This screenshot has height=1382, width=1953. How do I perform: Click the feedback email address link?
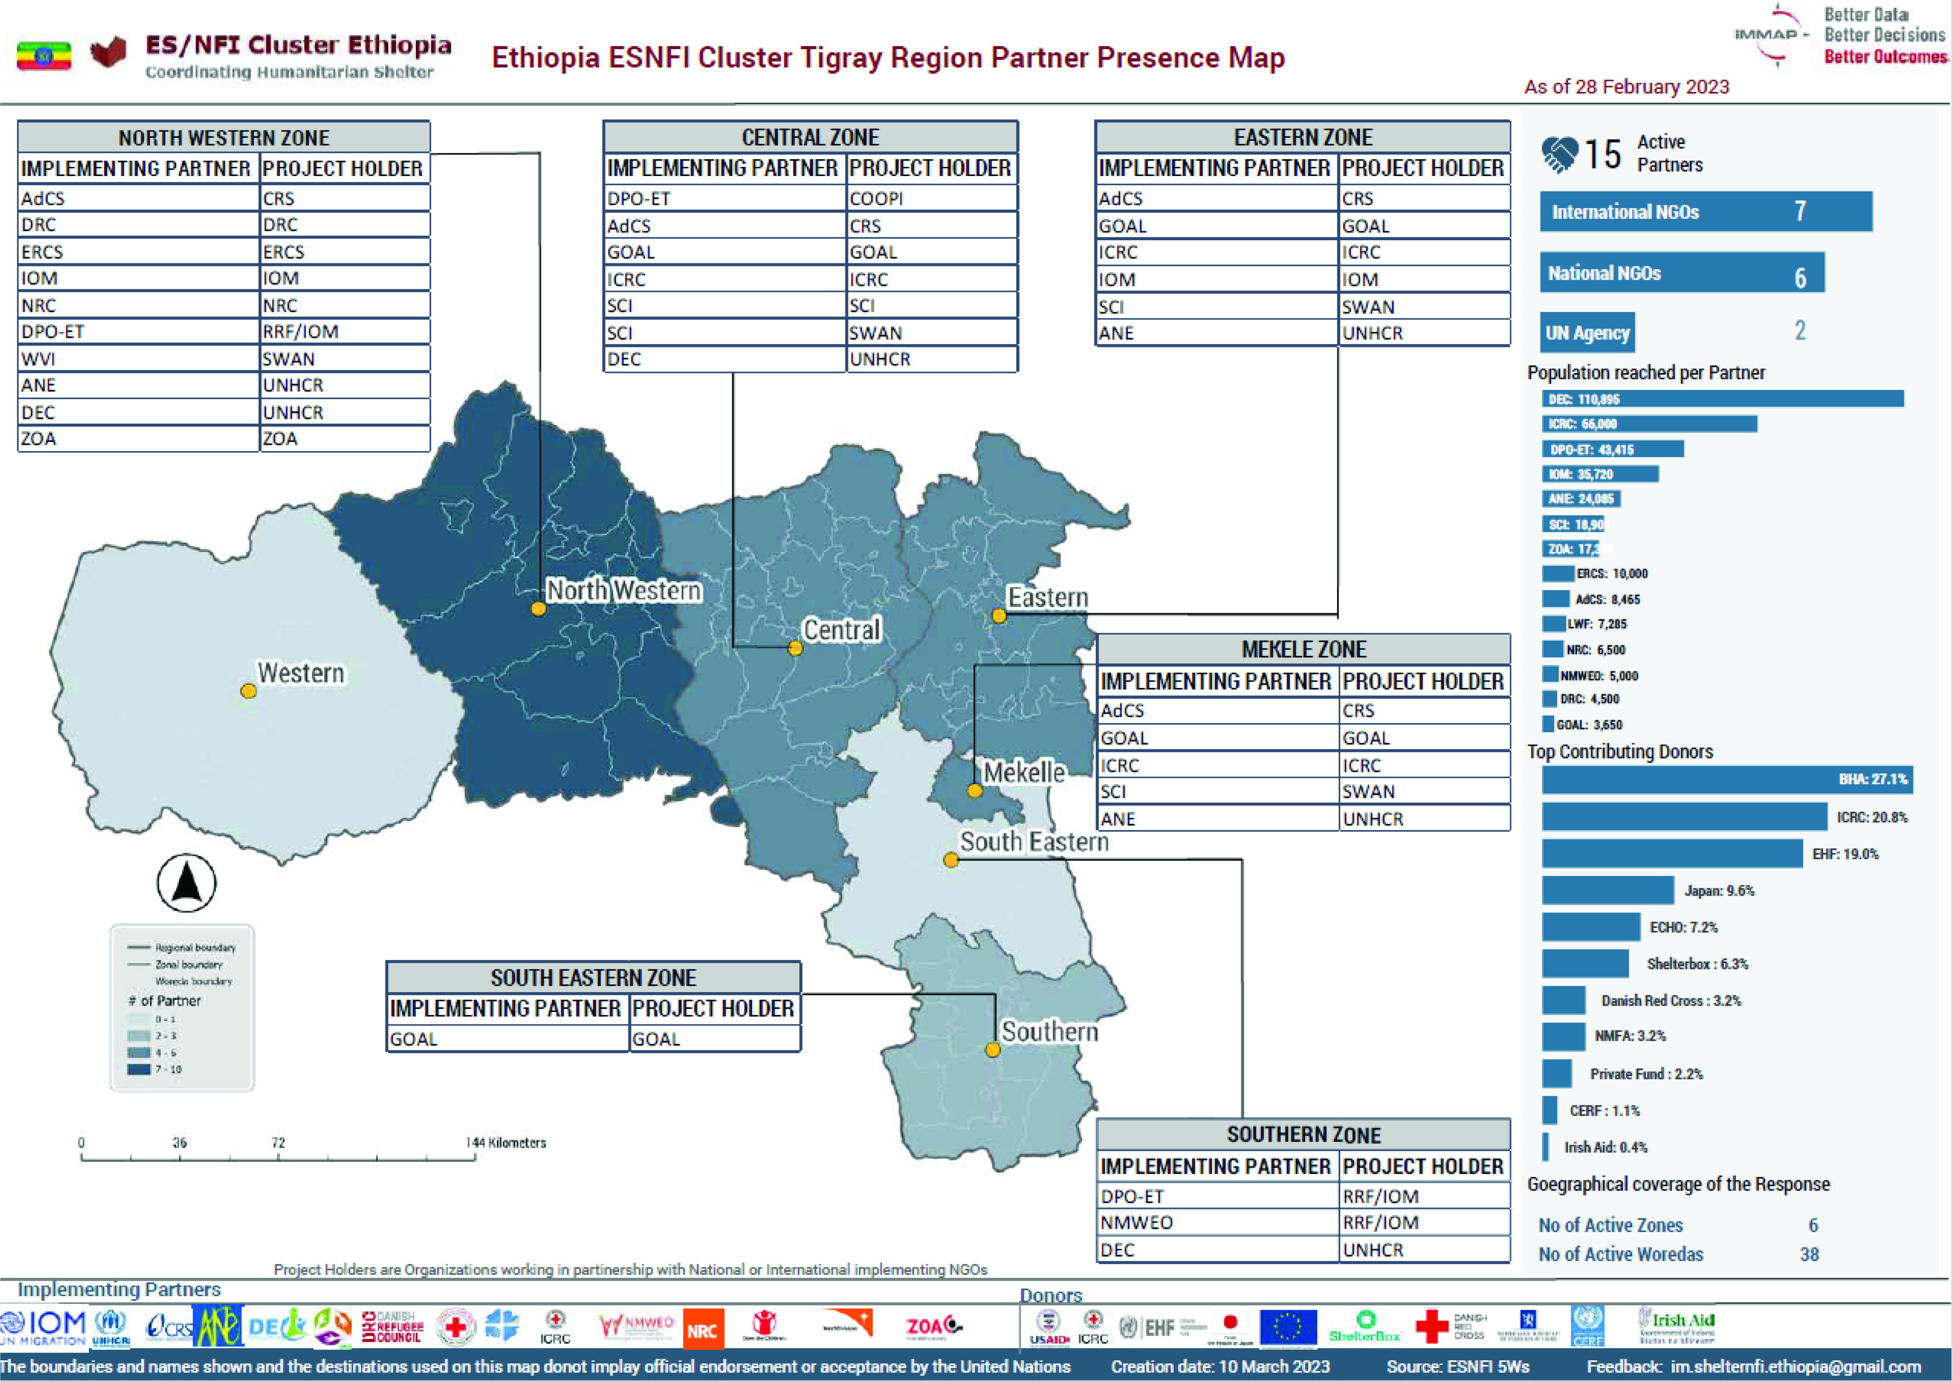1795,1367
